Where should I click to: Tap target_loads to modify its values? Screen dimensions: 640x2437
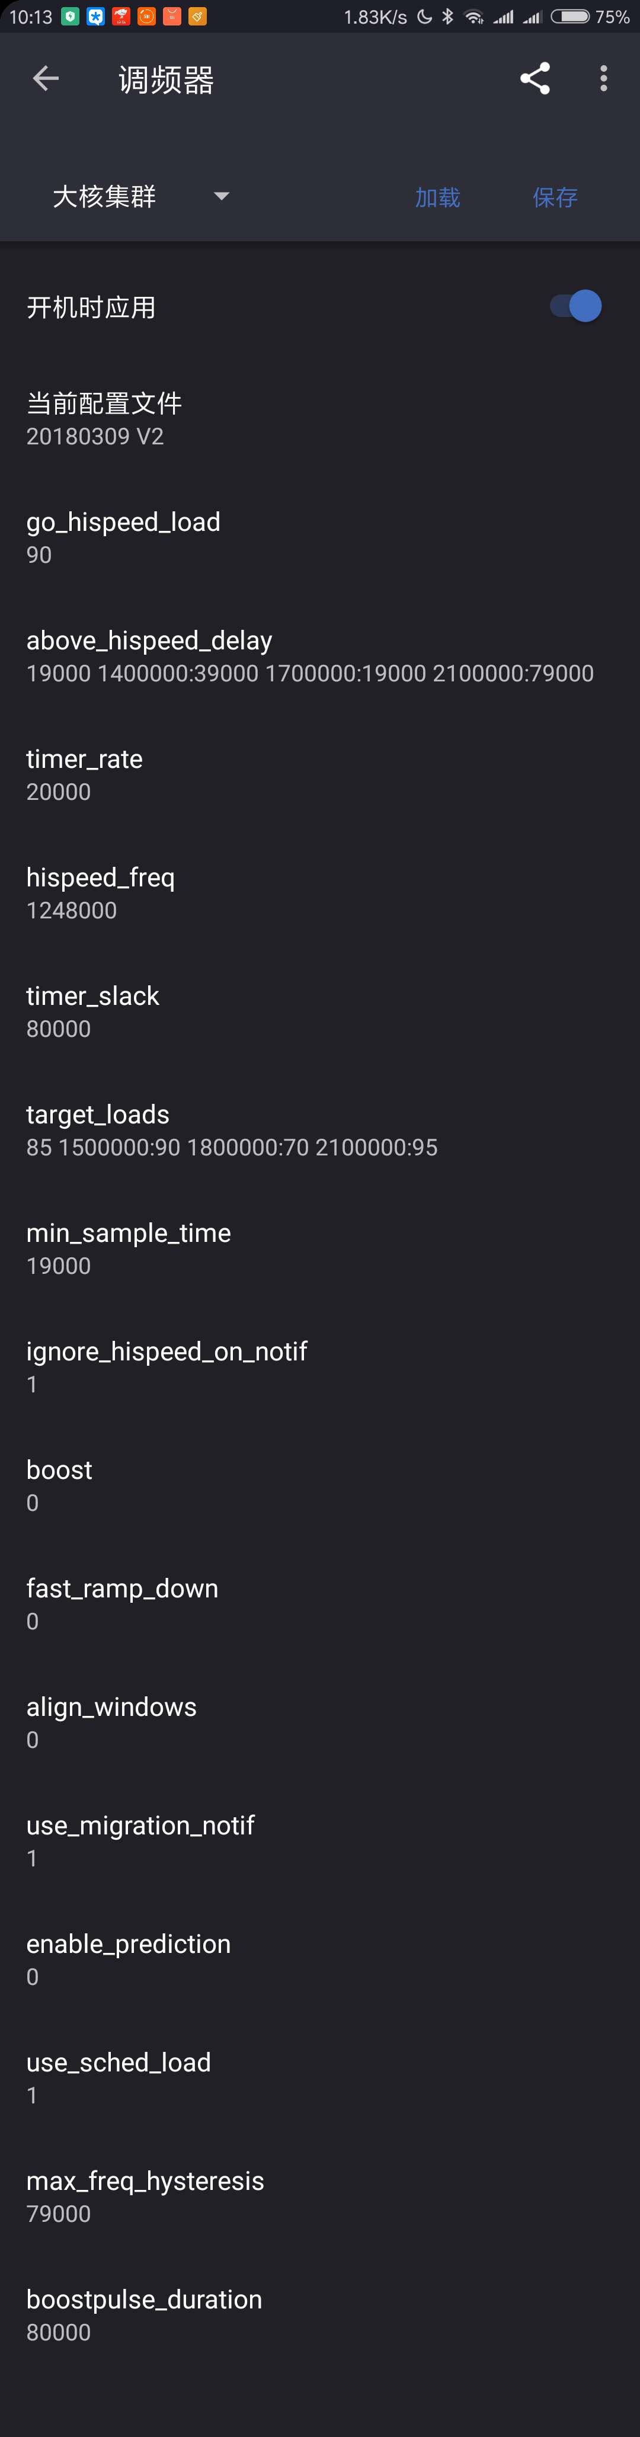[98, 1129]
